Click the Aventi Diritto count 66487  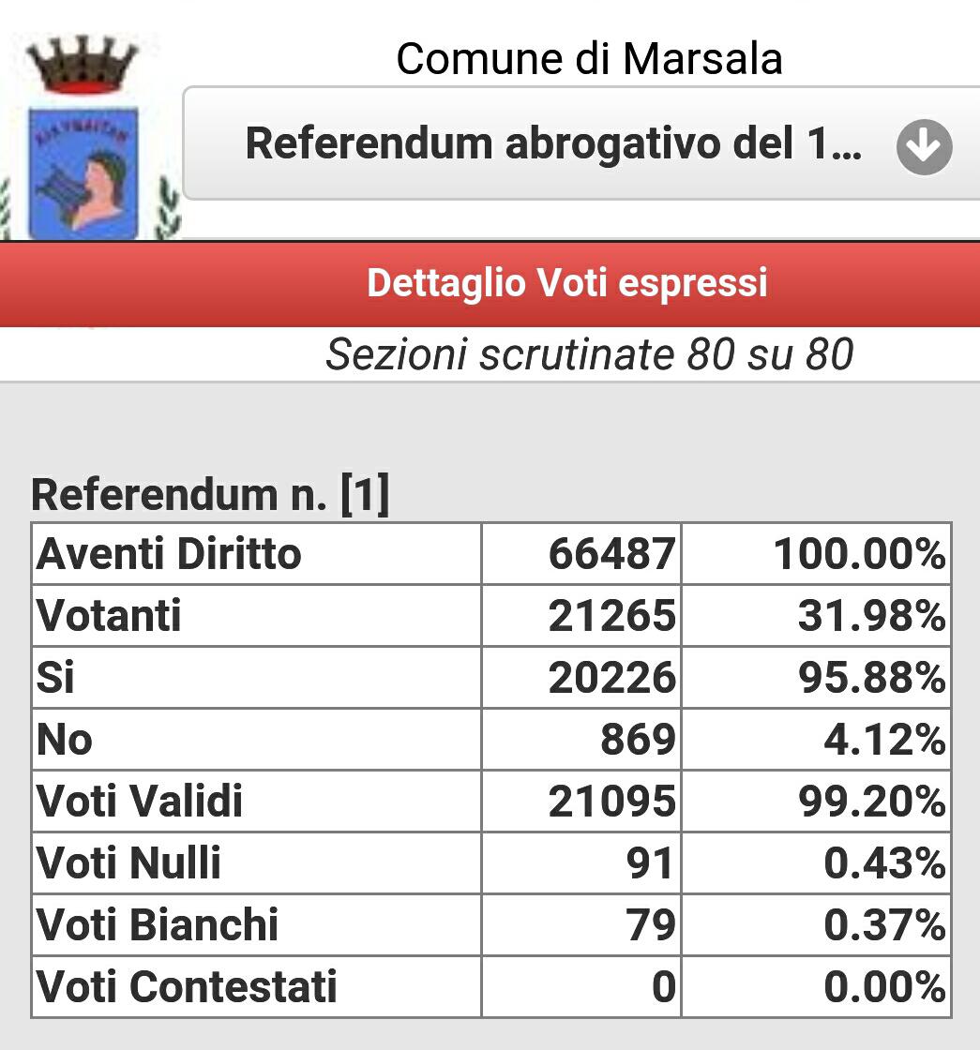pos(611,554)
